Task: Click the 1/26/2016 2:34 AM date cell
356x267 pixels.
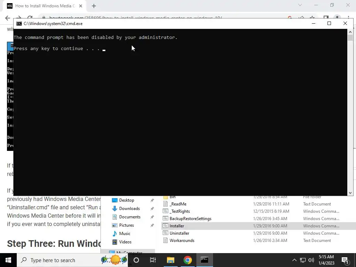Action: tap(270, 241)
